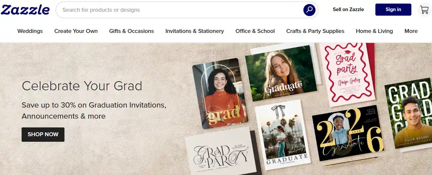Image resolution: width=432 pixels, height=175 pixels.
Task: Open the Crafts & Party Supplies menu
Action: point(315,31)
